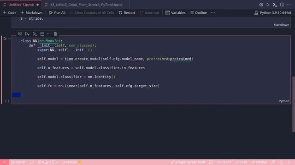The width and height of the screenshot is (295, 165).
Task: Change the cell language from Python
Action: (284, 101)
